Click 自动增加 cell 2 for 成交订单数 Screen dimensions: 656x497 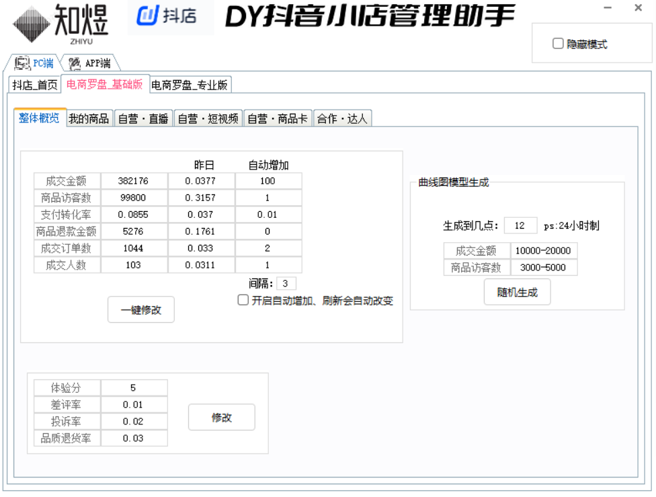pyautogui.click(x=269, y=248)
